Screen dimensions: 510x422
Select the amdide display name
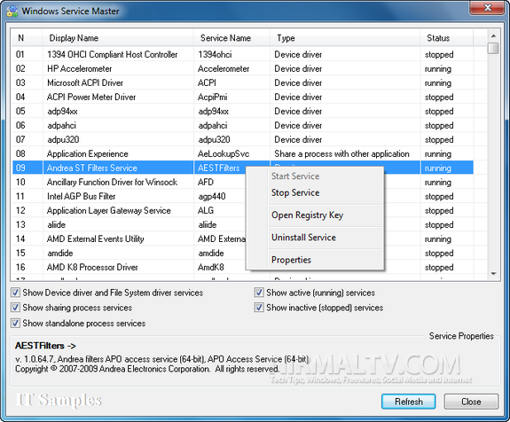tap(60, 254)
